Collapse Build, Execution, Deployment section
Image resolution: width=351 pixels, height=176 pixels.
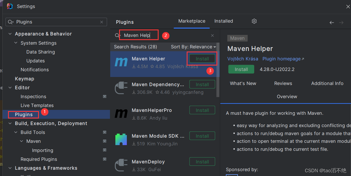click(x=10, y=123)
